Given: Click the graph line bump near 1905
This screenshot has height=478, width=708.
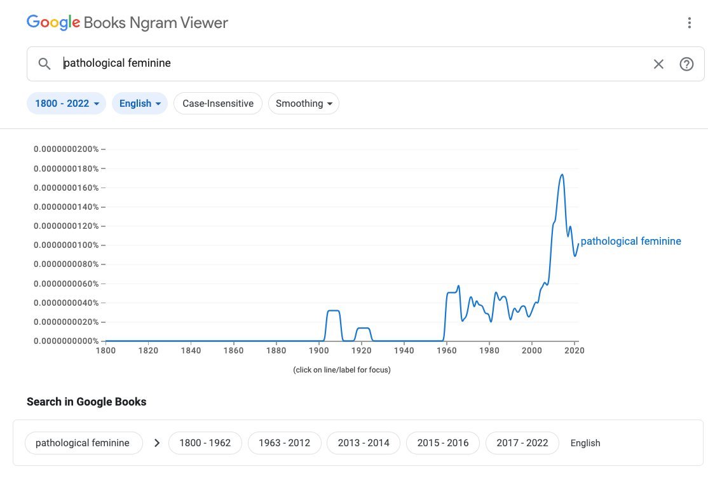Looking at the screenshot, I should [x=333, y=310].
